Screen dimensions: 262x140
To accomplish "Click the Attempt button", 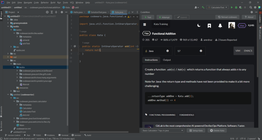I will [164, 17].
